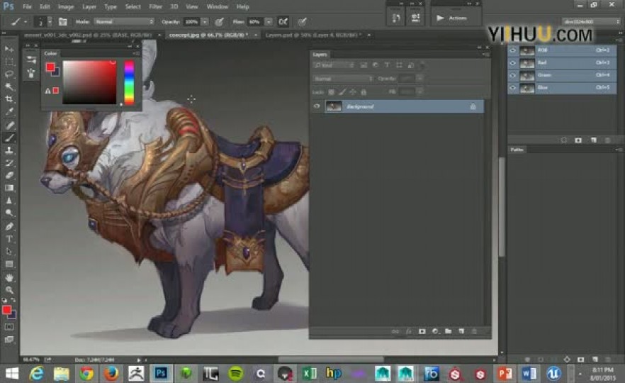Click the Actions play button
Screen dimensions: 625x383
tap(439, 18)
